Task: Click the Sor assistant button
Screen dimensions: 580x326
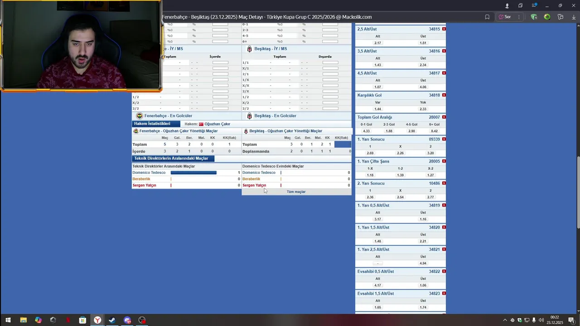Action: click(504, 17)
